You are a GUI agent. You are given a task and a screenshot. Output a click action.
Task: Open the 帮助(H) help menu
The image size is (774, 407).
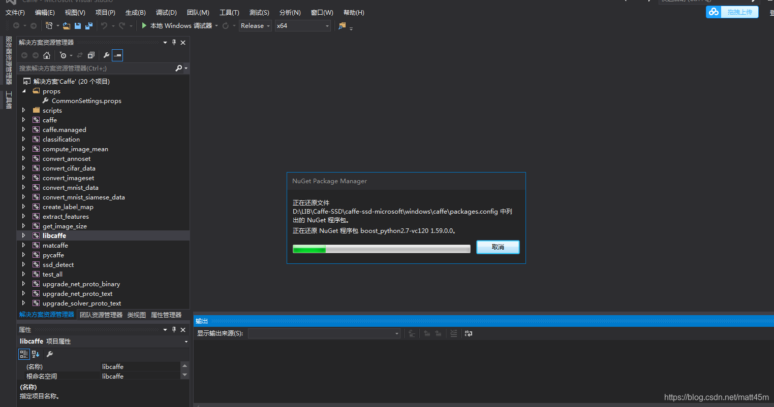click(354, 12)
